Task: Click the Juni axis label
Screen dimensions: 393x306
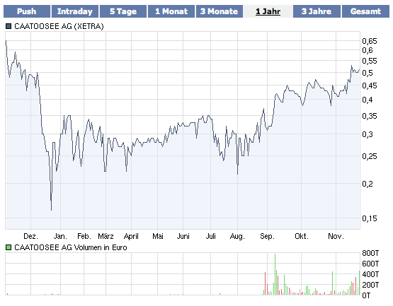Action: click(183, 236)
